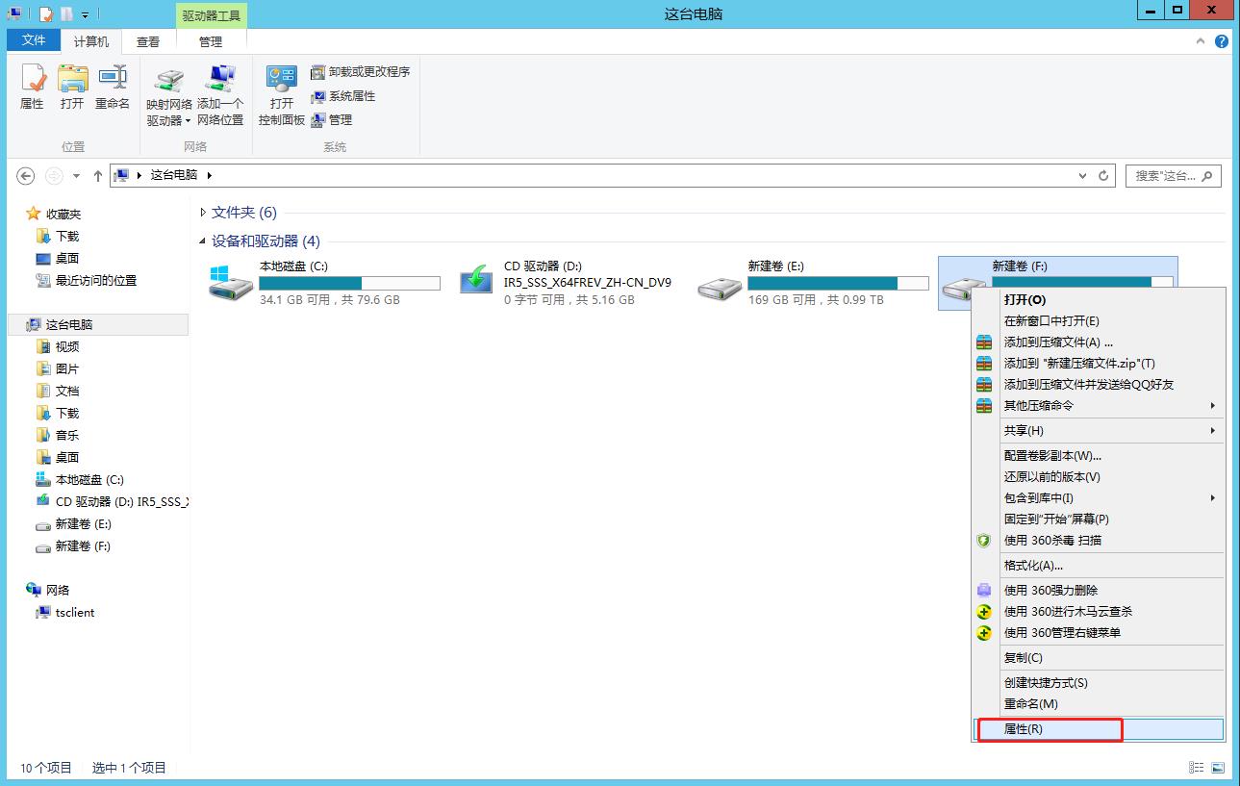Click the Refresh button in address bar

point(1103,175)
